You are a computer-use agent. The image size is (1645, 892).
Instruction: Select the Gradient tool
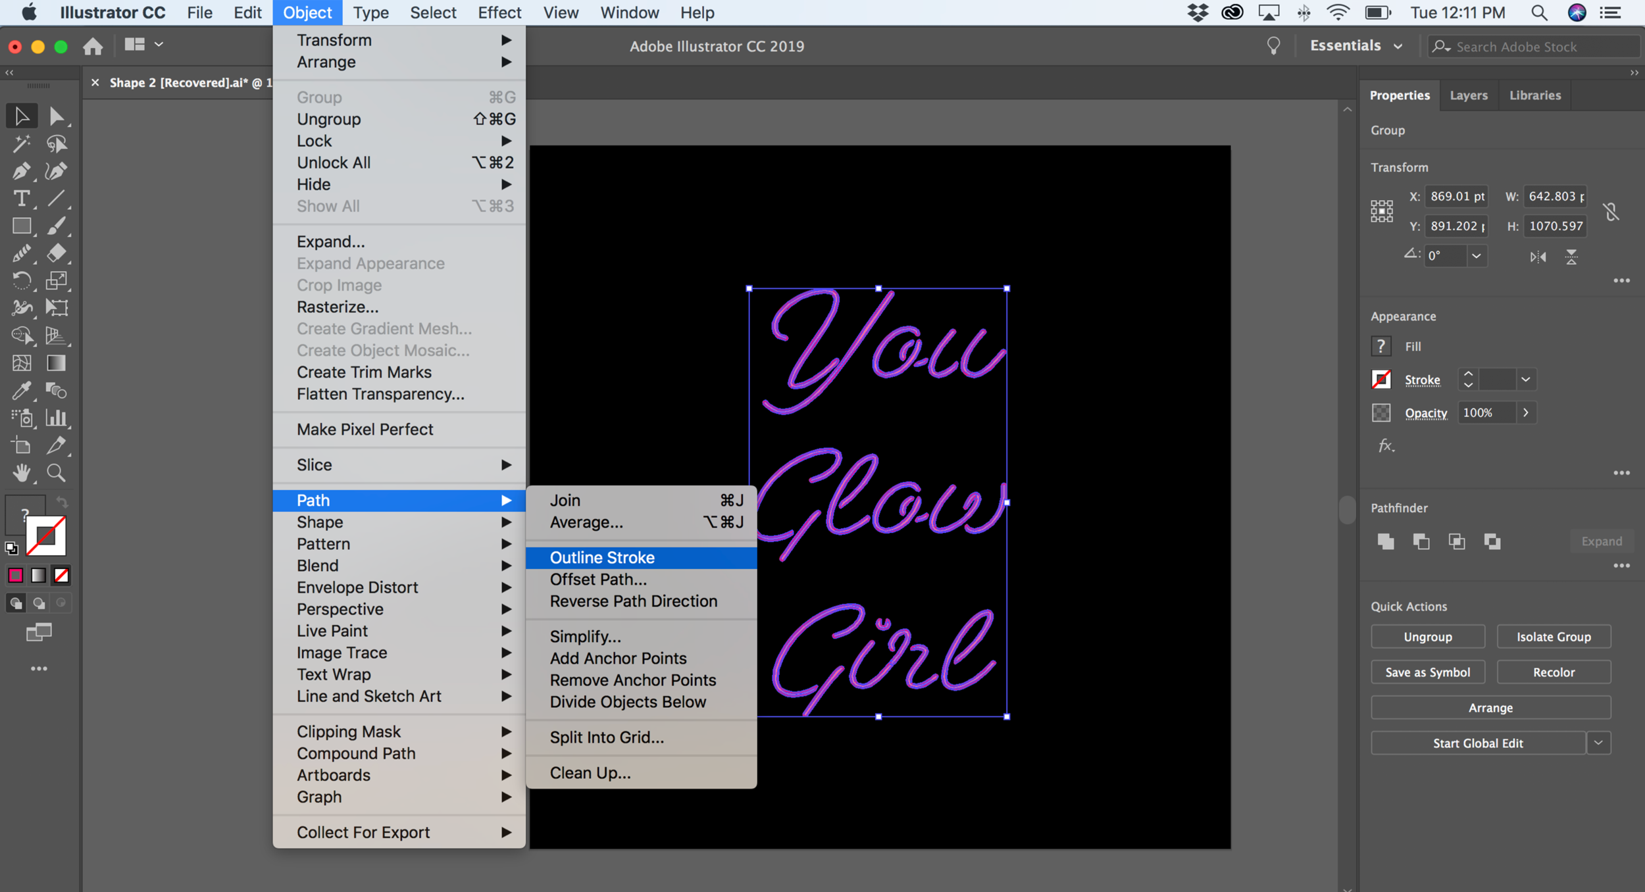click(57, 363)
